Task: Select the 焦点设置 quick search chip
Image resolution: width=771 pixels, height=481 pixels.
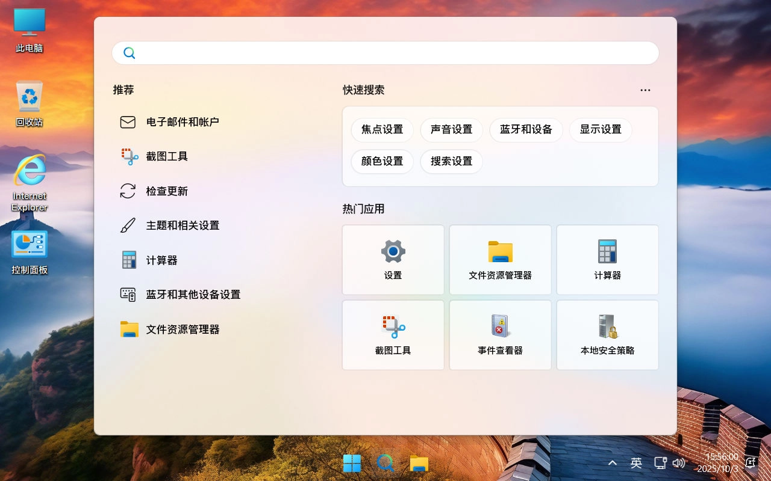Action: pos(382,130)
